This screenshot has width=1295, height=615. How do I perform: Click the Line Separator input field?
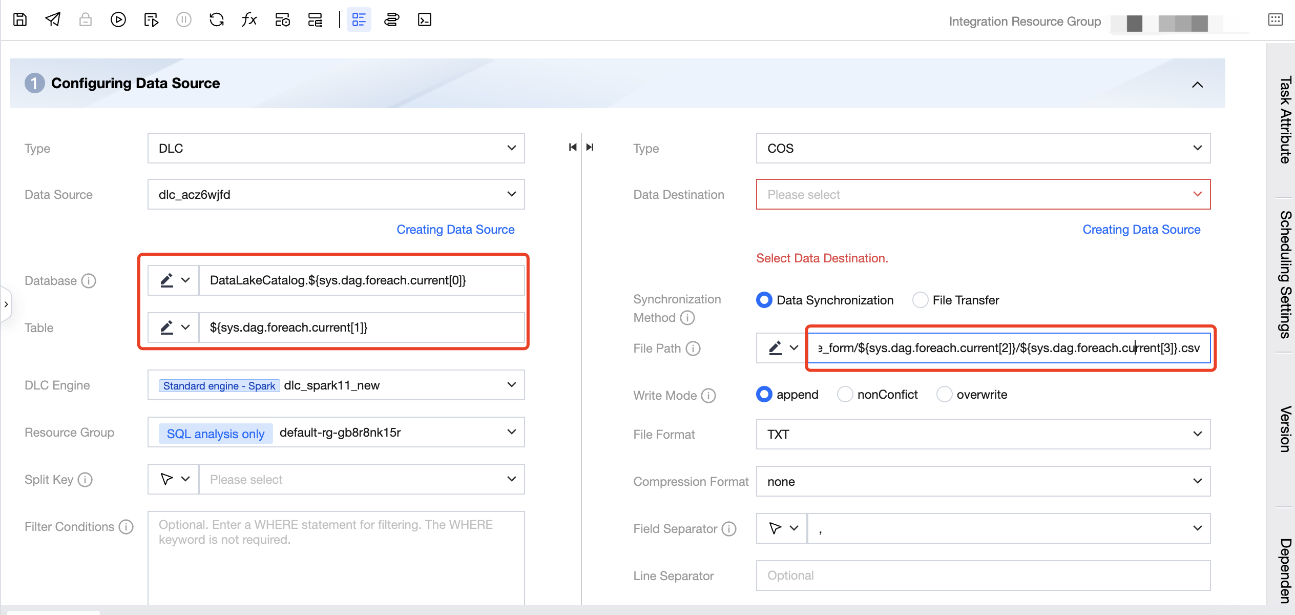point(983,576)
